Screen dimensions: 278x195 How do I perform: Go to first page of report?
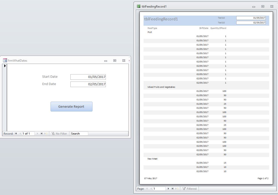[147, 189]
